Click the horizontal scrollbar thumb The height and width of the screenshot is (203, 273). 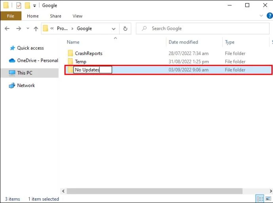coord(155,191)
